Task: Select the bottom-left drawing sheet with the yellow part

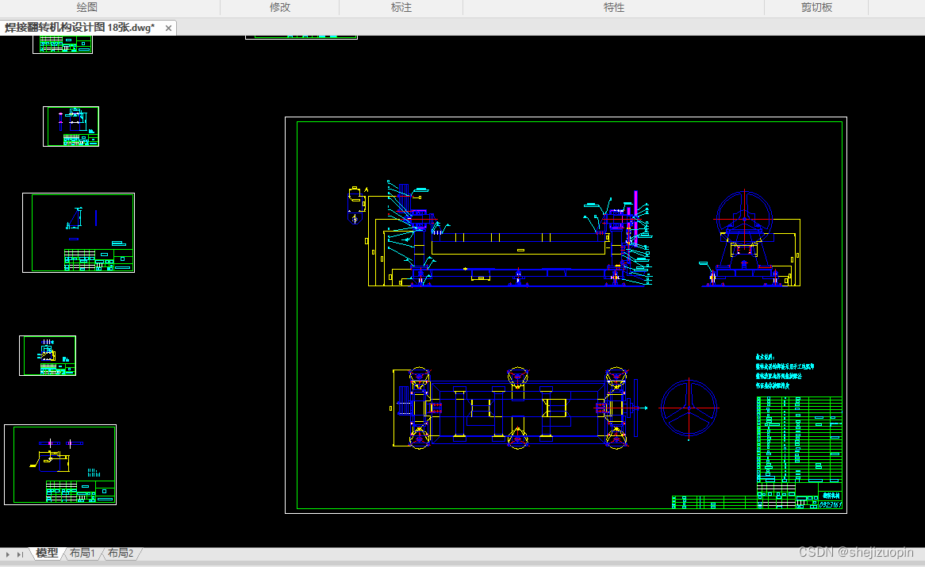Action: point(60,465)
